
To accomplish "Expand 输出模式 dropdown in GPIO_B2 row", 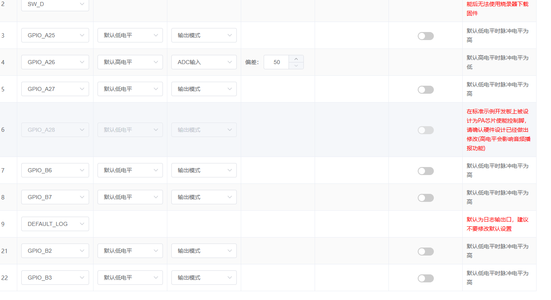I will tap(204, 251).
